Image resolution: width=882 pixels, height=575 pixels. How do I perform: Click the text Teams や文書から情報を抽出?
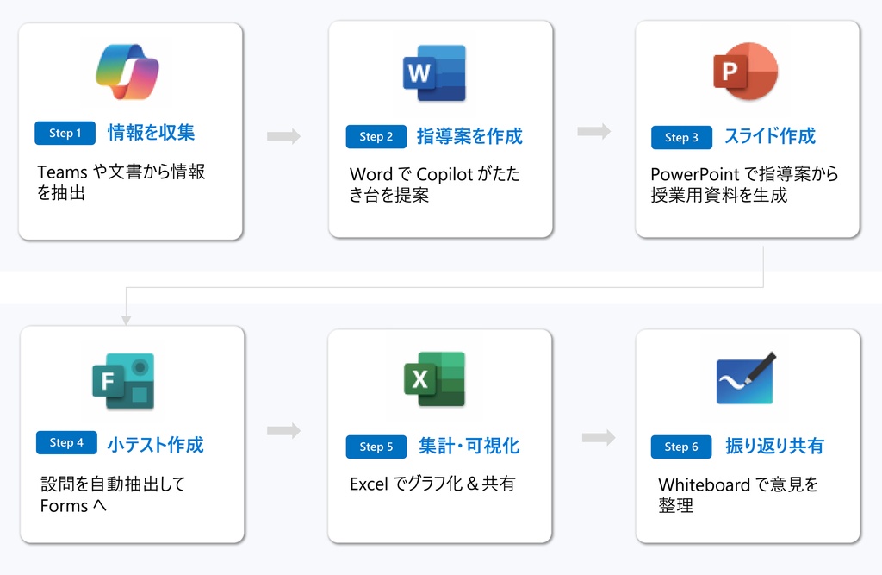pyautogui.click(x=121, y=182)
